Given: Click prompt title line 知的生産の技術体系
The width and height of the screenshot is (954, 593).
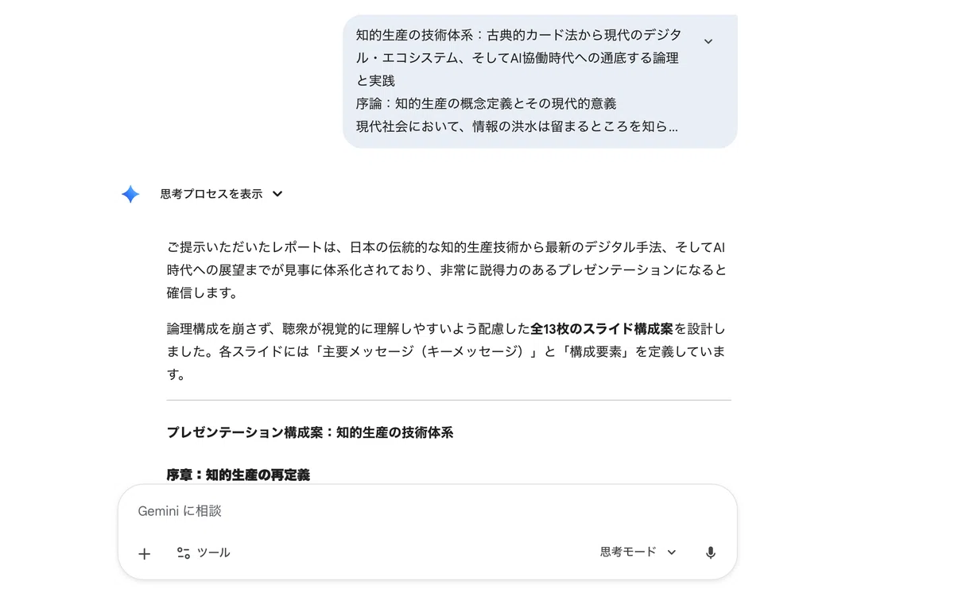Looking at the screenshot, I should (x=518, y=58).
